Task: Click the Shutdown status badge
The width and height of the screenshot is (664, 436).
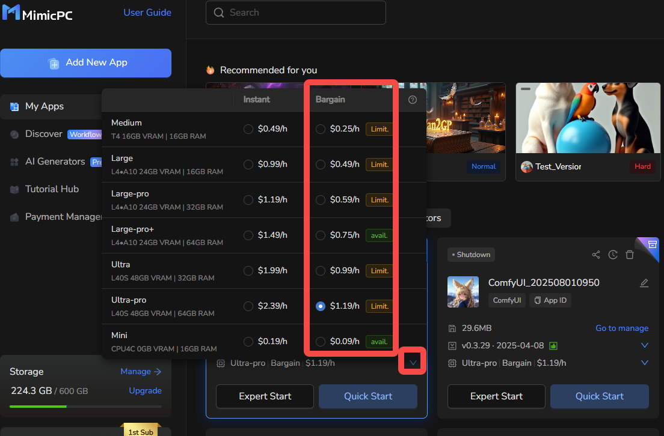Action: (471, 255)
